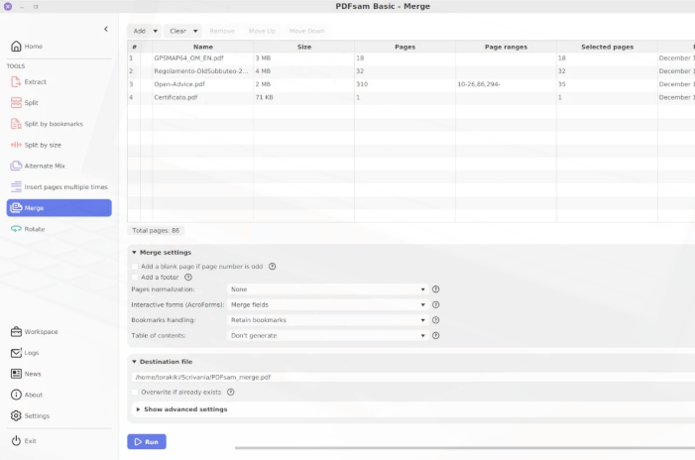Close the PDFsam window
The height and width of the screenshot is (460, 695).
coord(8,7)
